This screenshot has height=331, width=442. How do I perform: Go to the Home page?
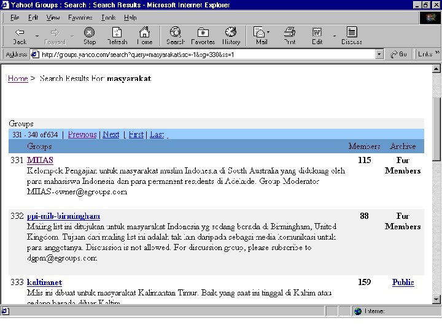[145, 36]
